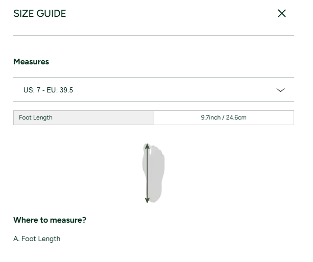Image resolution: width=313 pixels, height=262 pixels.
Task: Click the 9.7inch / 24.6cm value cell
Action: (x=224, y=117)
